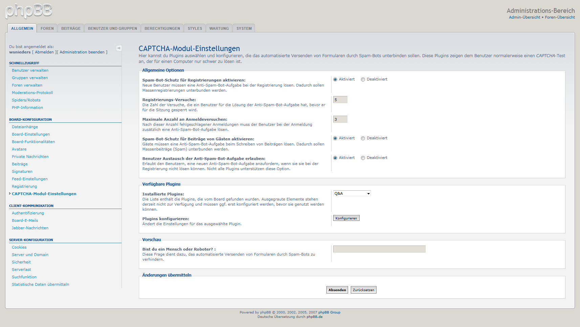Select Deaktiviert for guest post spam protection
580x327 pixels.
pos(363,138)
